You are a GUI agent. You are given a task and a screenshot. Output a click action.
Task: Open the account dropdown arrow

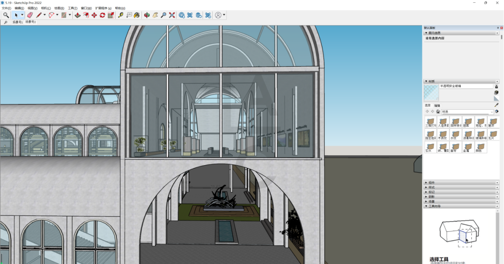pyautogui.click(x=224, y=15)
